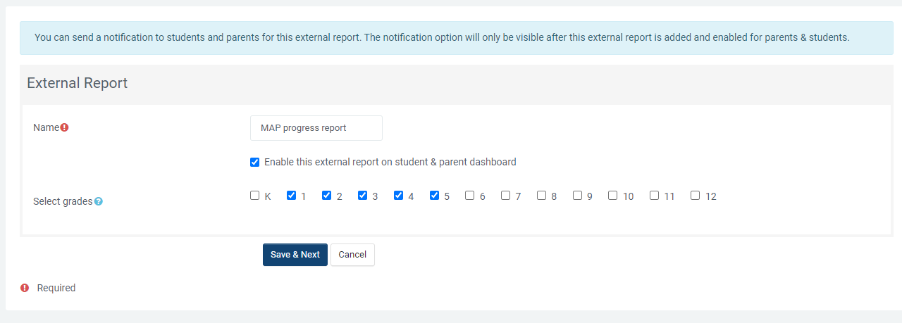Uncheck the grade 2 checkbox

pyautogui.click(x=327, y=196)
